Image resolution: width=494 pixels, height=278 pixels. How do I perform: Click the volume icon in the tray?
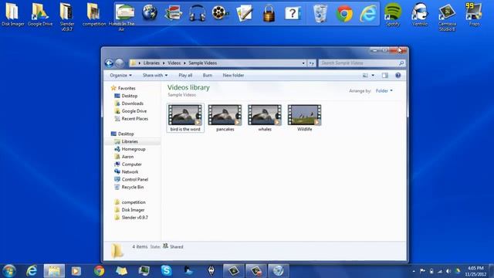448,271
